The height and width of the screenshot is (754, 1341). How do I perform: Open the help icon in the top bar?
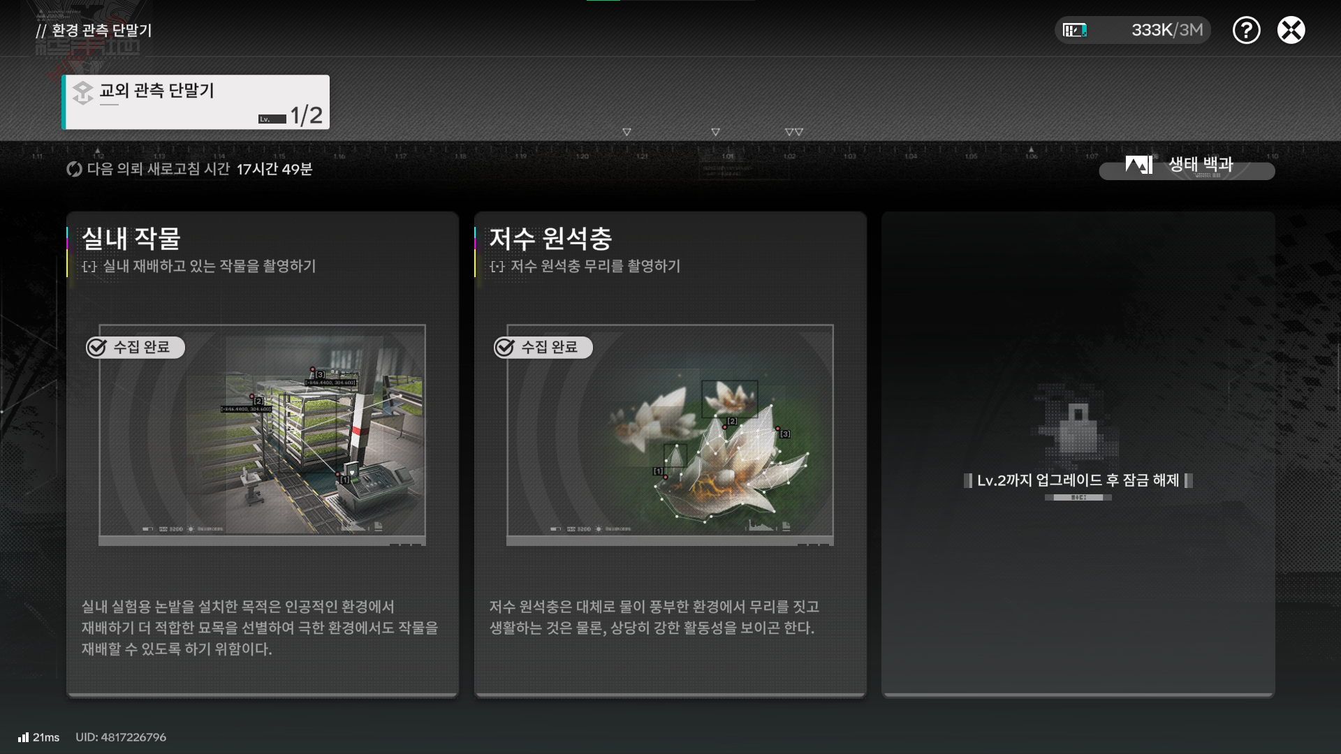(x=1246, y=30)
